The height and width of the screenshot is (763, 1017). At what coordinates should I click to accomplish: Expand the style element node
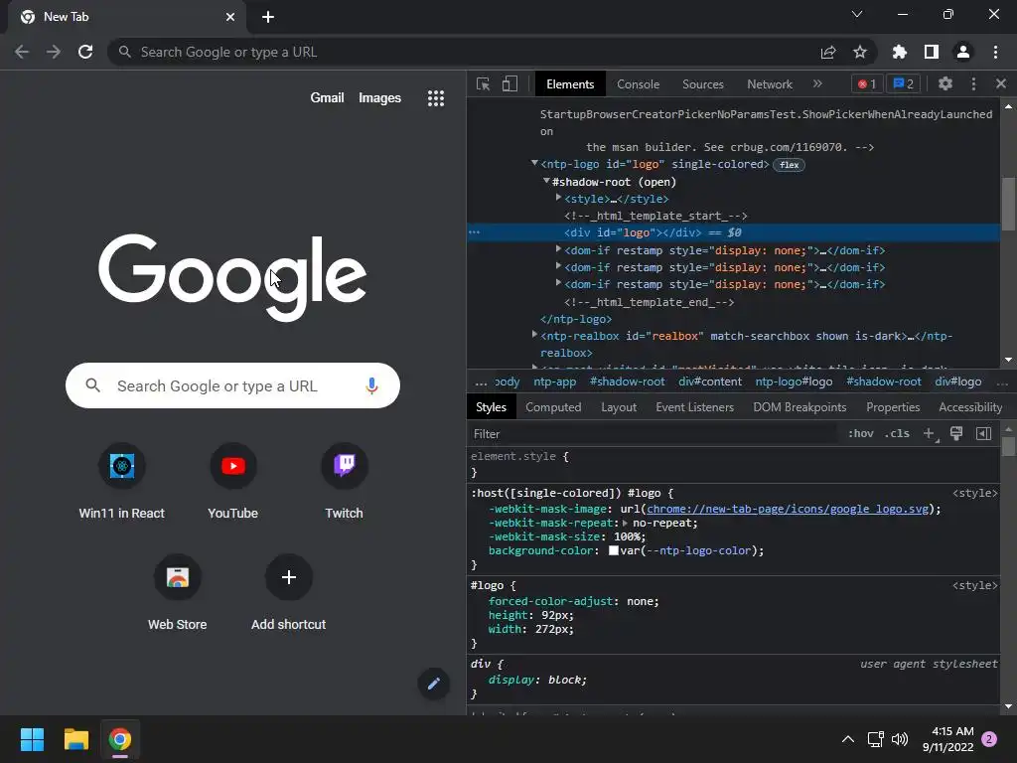point(558,198)
